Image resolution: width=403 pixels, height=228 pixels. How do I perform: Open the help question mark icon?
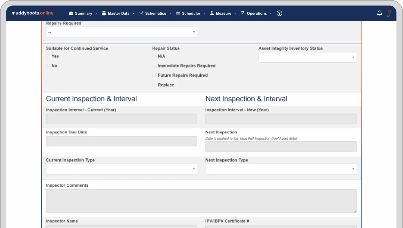[279, 13]
